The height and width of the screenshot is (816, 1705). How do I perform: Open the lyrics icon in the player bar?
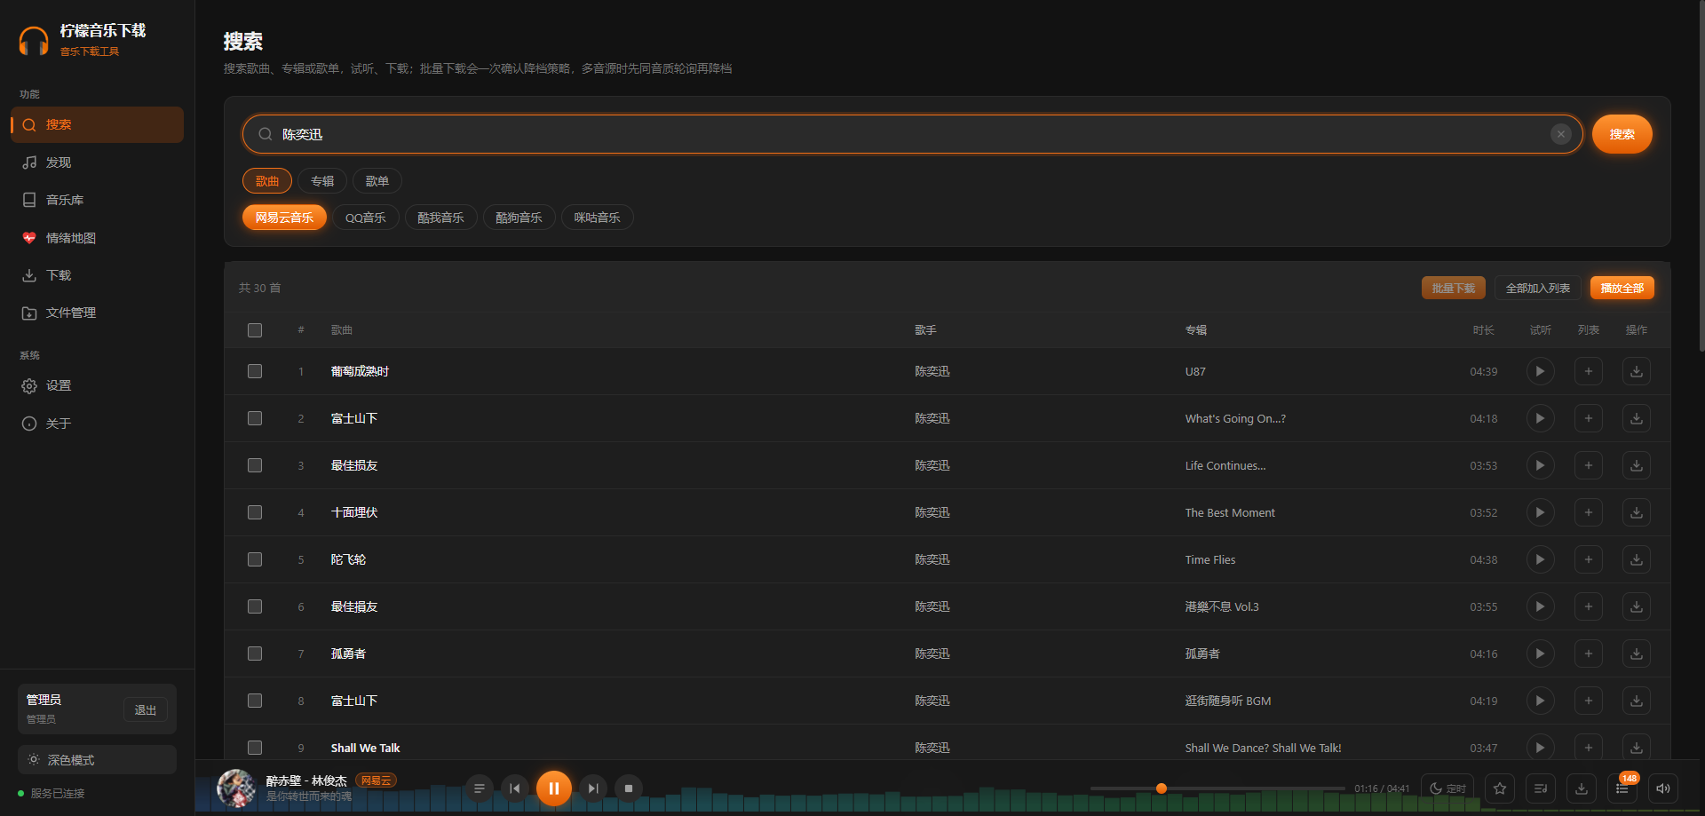[x=1541, y=788]
